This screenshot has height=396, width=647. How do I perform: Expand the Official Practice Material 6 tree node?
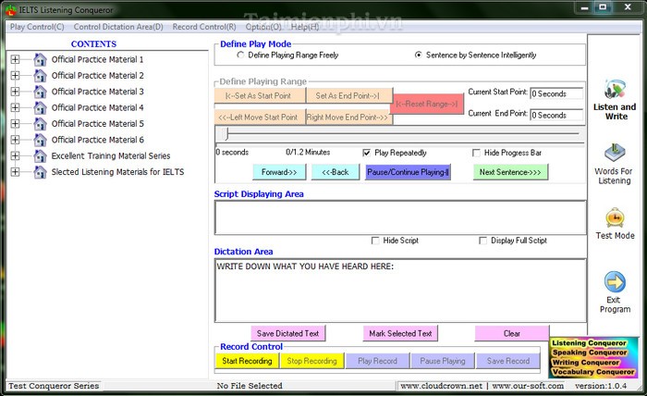(15, 140)
